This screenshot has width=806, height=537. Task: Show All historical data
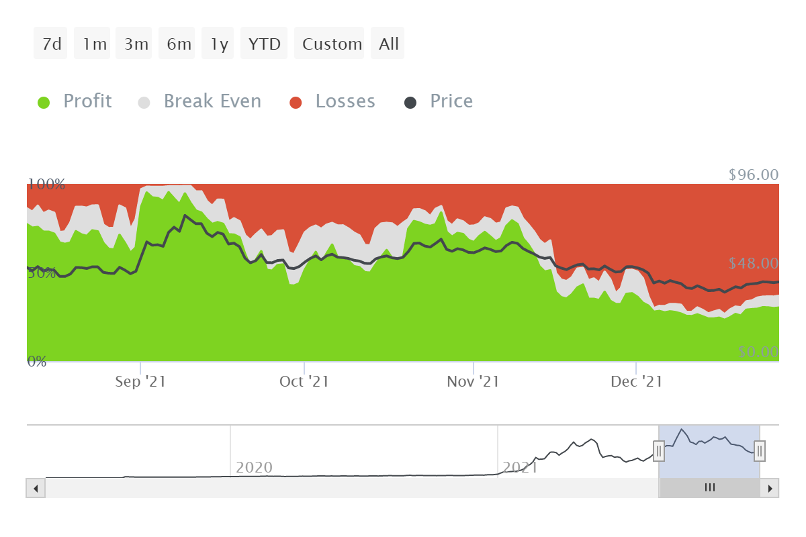pyautogui.click(x=388, y=44)
